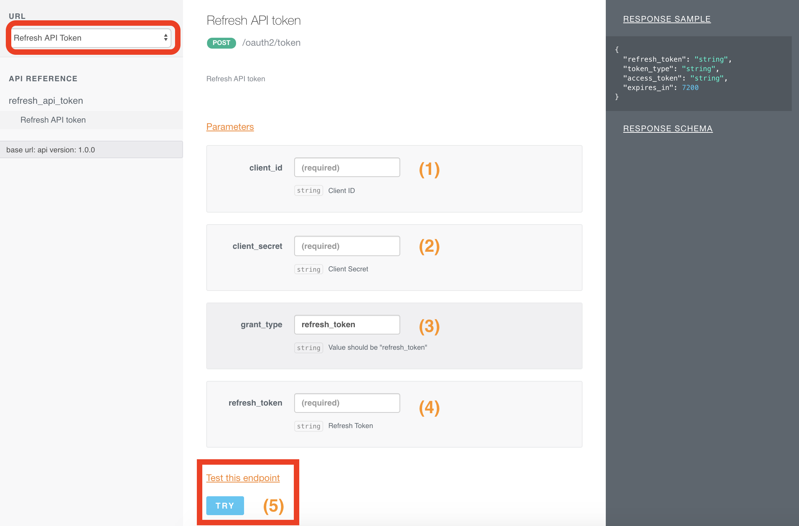Image resolution: width=799 pixels, height=526 pixels.
Task: Click the string type tag under client_secret
Action: tap(308, 269)
